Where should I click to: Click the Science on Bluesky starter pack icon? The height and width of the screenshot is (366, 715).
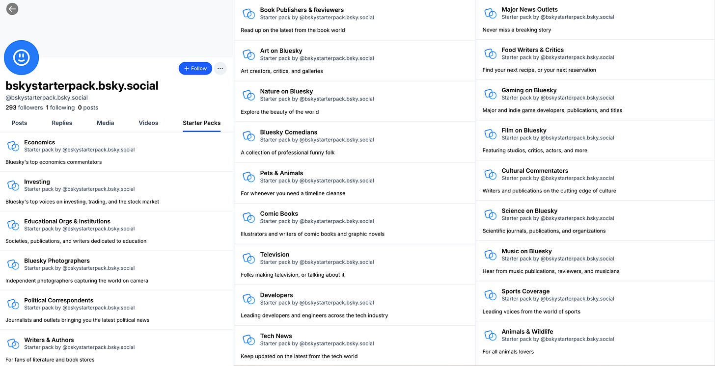490,214
